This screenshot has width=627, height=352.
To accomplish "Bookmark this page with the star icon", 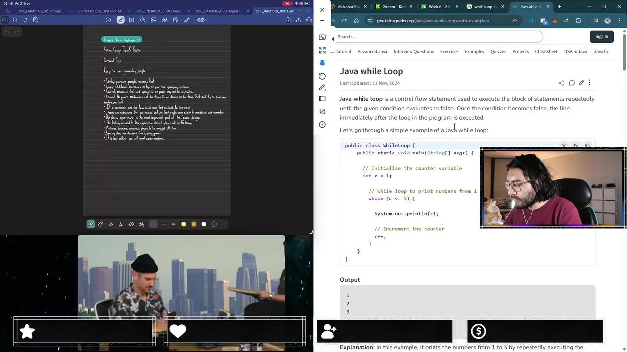I will point(515,21).
